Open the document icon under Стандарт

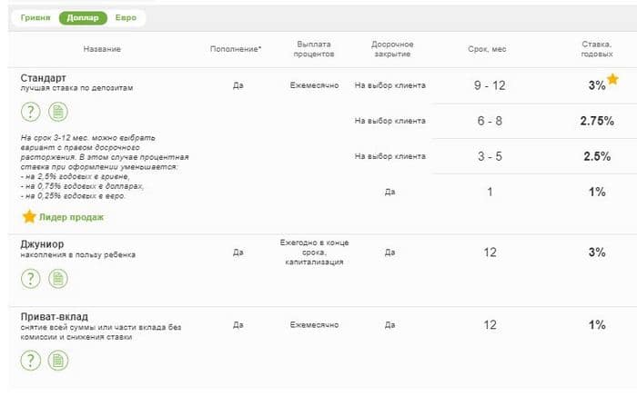pyautogui.click(x=58, y=112)
